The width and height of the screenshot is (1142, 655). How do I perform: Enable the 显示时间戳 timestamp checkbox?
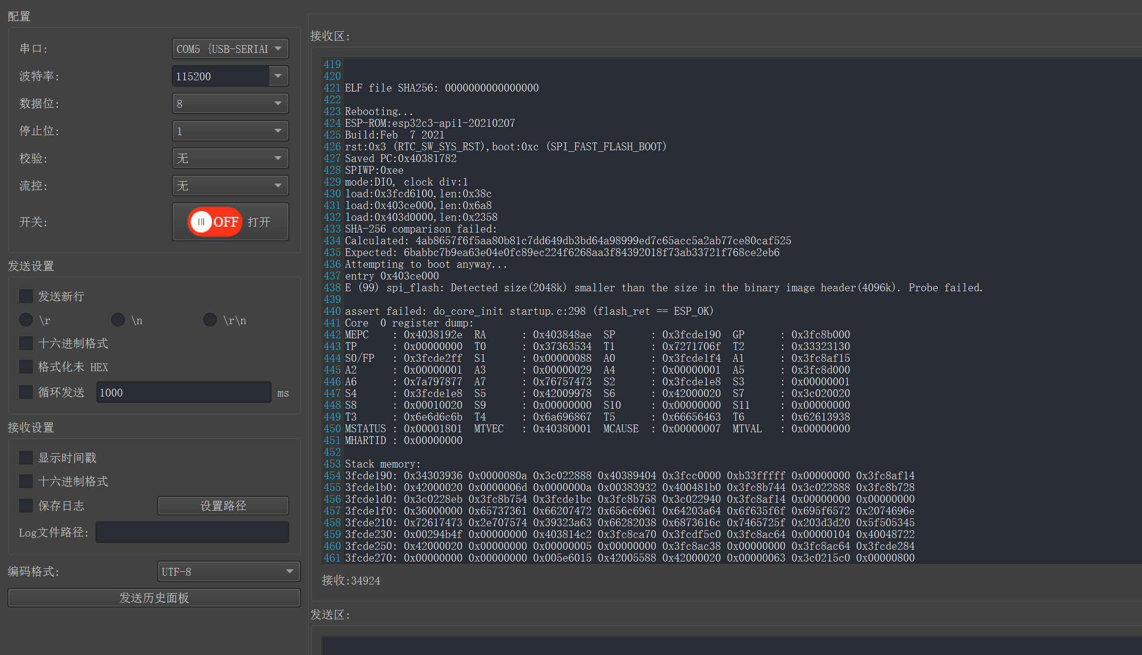[26, 457]
